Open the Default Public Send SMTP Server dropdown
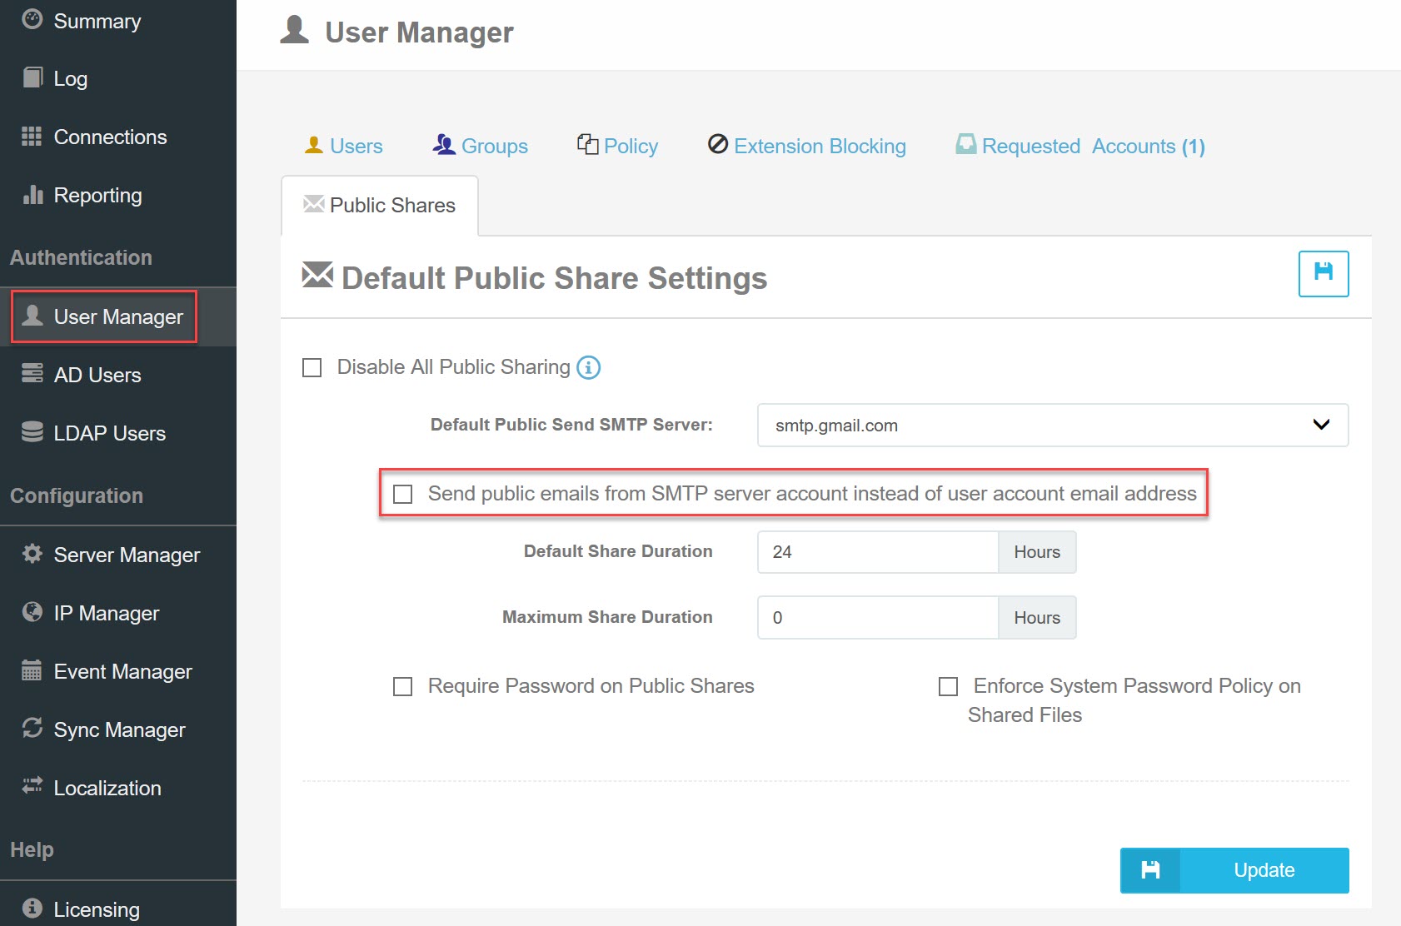Image resolution: width=1401 pixels, height=926 pixels. [x=1053, y=426]
